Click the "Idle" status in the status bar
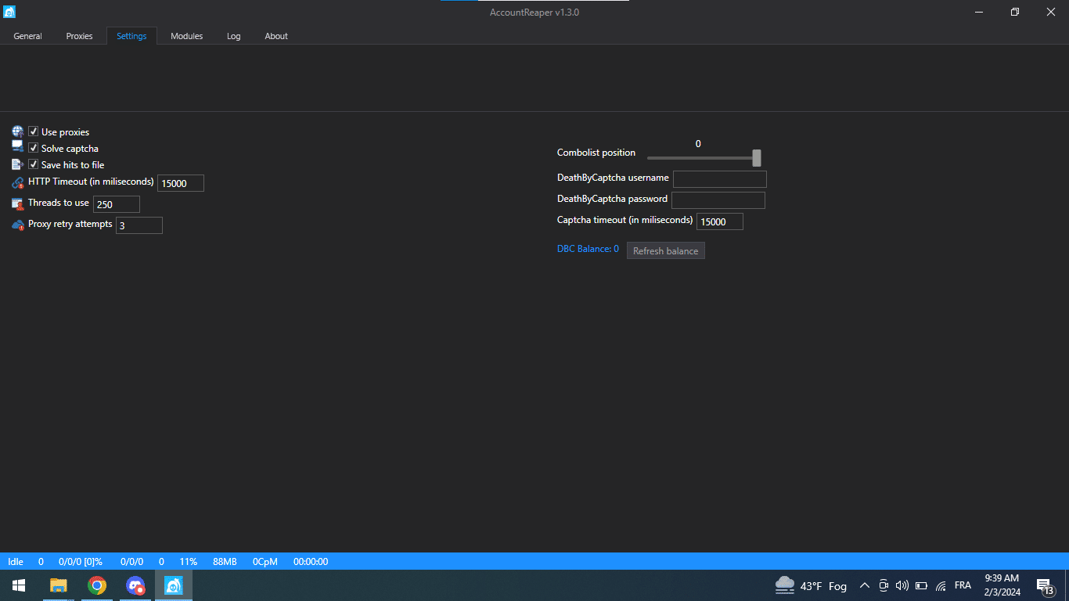The image size is (1069, 601). point(16,562)
